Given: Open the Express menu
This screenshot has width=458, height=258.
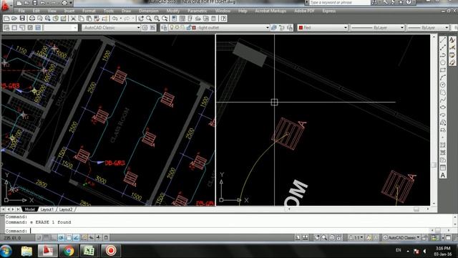Looking at the screenshot, I should point(329,11).
